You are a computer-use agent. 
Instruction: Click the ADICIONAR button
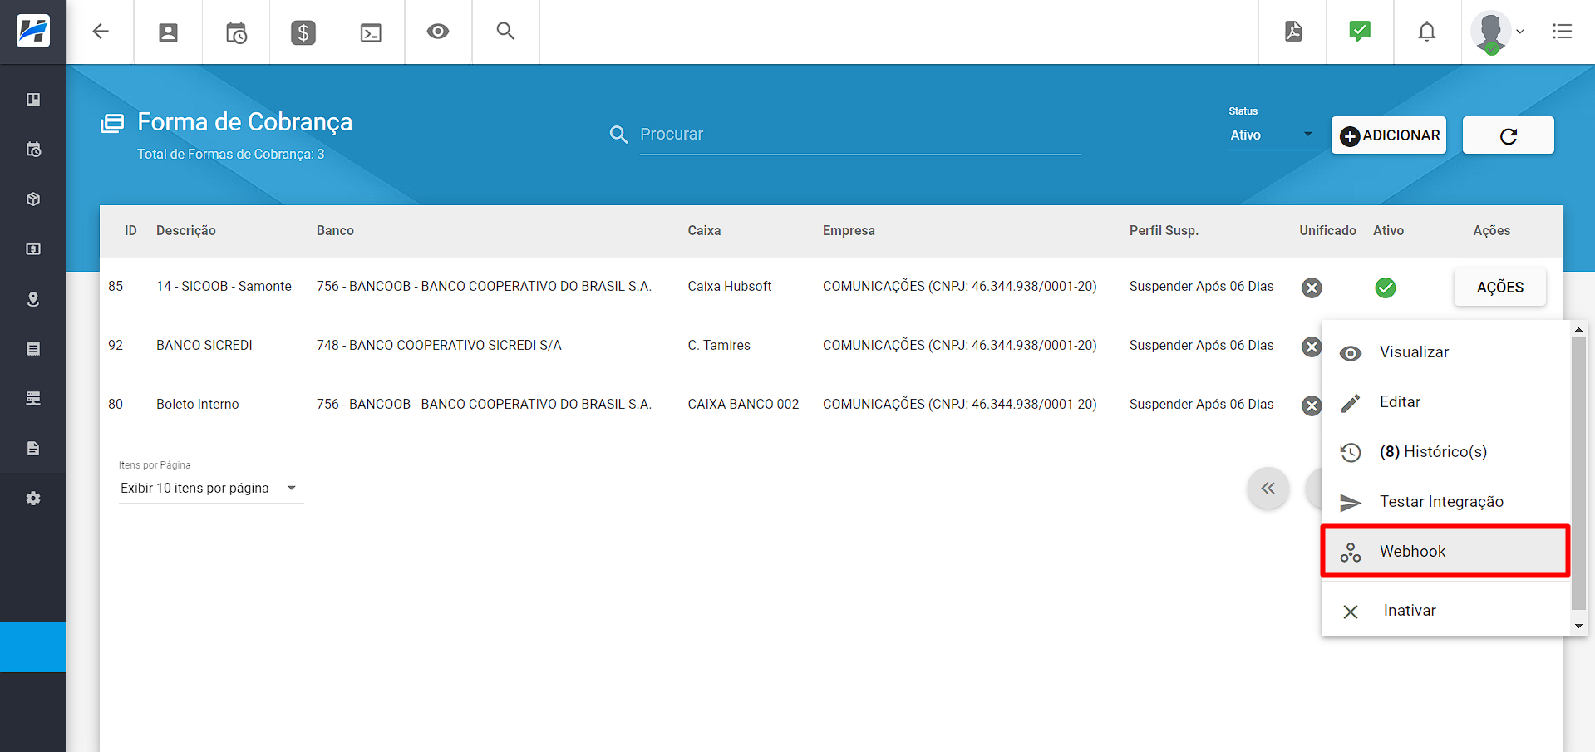point(1389,135)
